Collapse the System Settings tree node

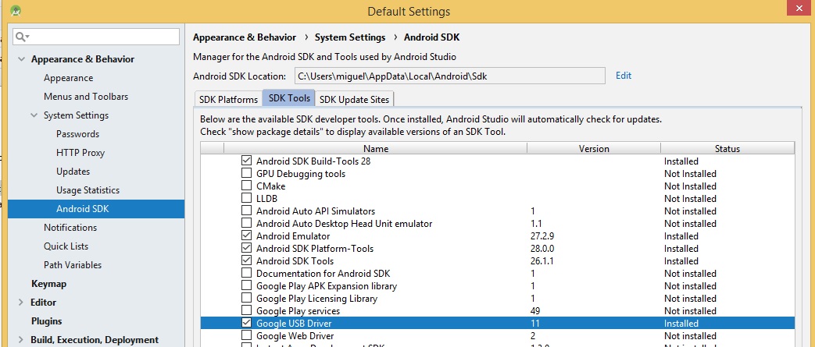pyautogui.click(x=34, y=115)
